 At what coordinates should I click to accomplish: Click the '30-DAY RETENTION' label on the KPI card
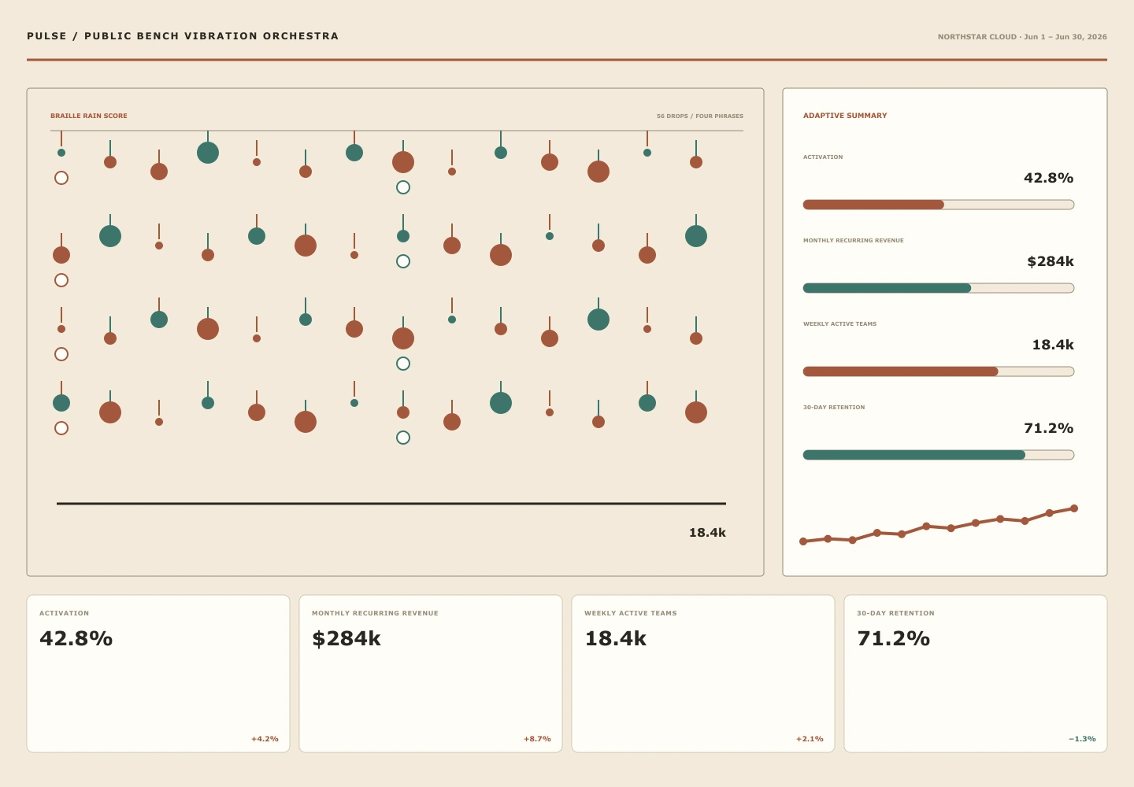pyautogui.click(x=895, y=613)
